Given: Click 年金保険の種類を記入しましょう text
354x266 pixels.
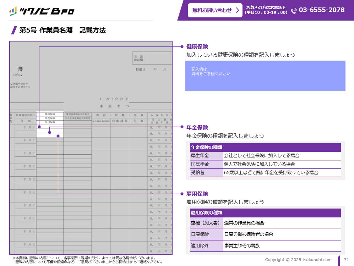Looking at the screenshot, I should point(225,136).
